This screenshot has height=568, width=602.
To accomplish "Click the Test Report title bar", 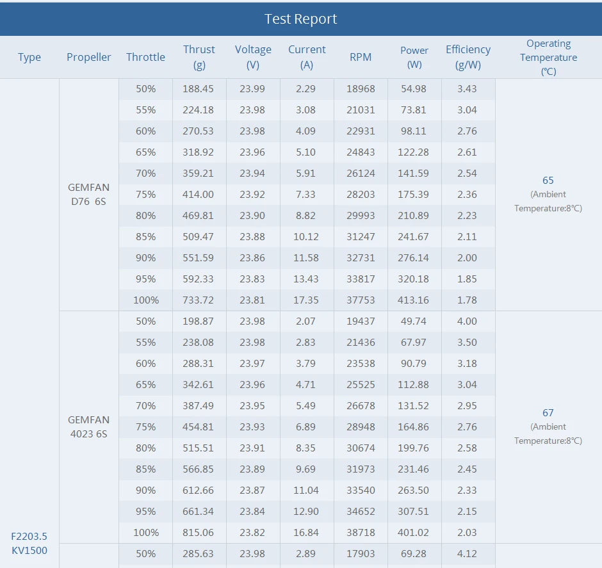I will [301, 19].
